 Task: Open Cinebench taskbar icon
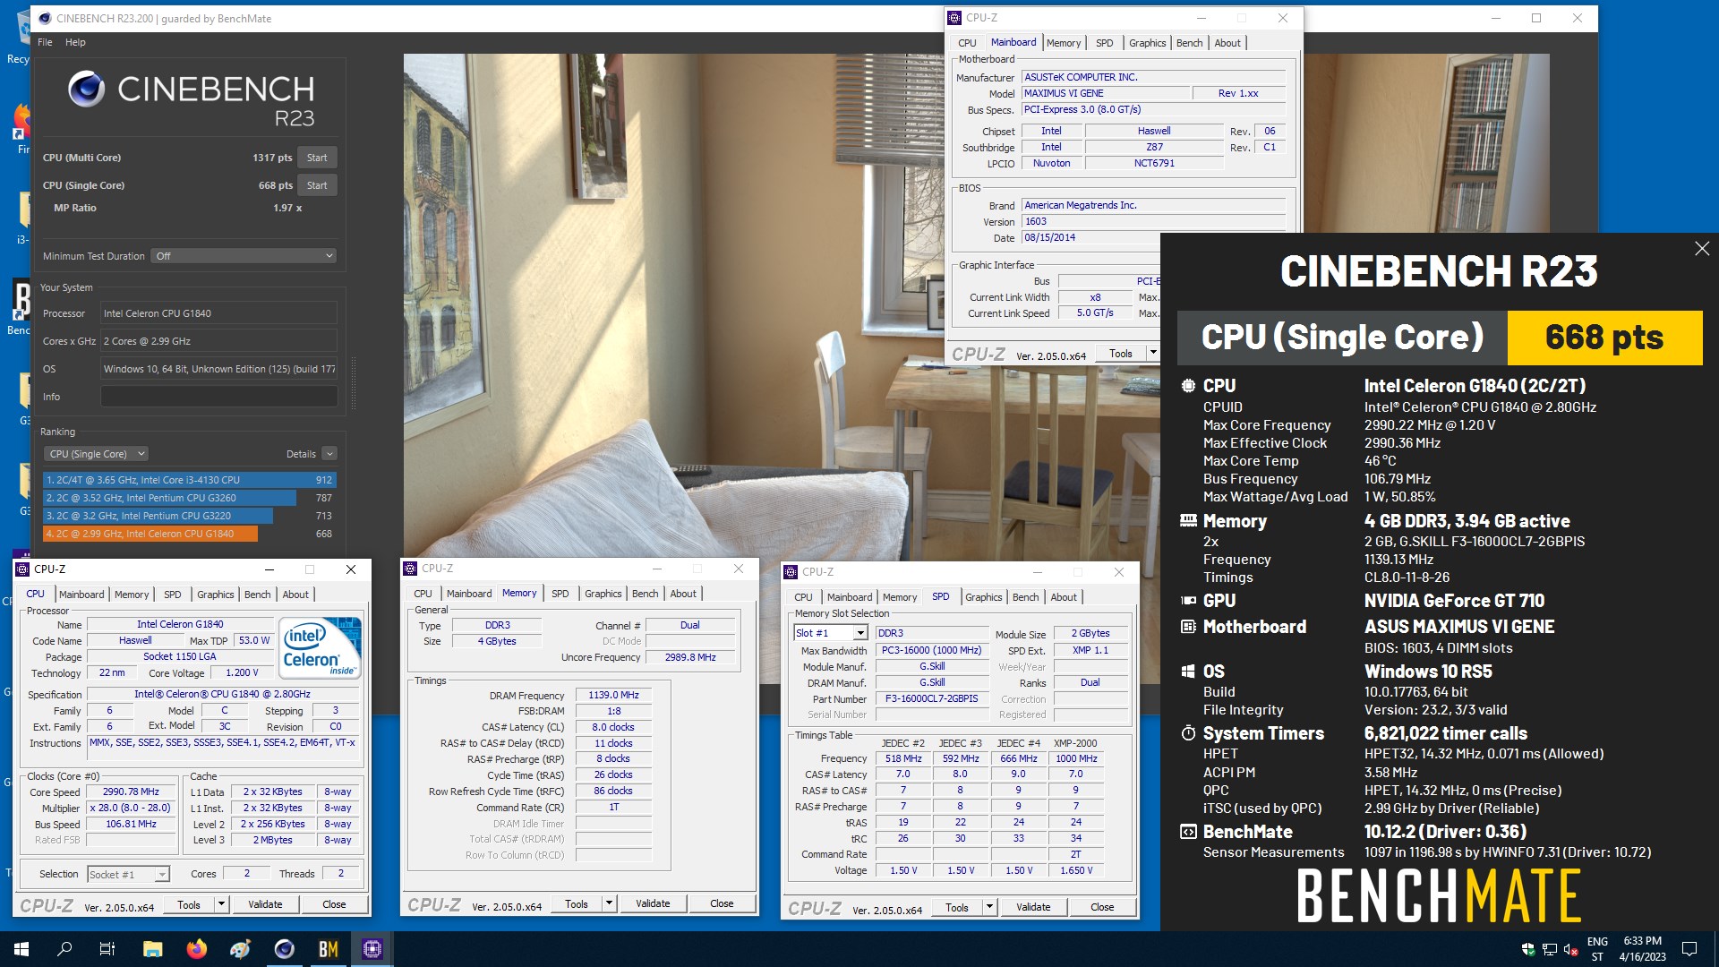284,948
